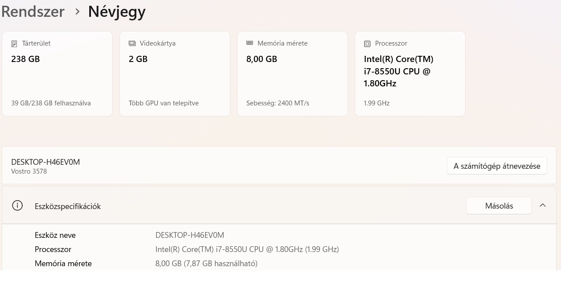Viewport: 561px width, 287px height.
Task: Click the Videokártya display icon
Action: click(x=132, y=43)
